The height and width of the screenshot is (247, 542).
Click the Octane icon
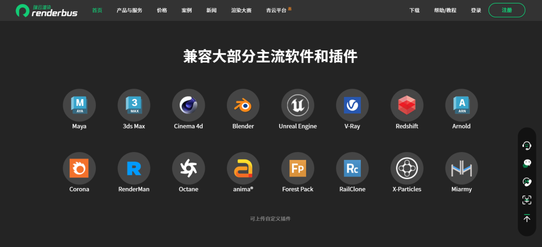coord(188,168)
